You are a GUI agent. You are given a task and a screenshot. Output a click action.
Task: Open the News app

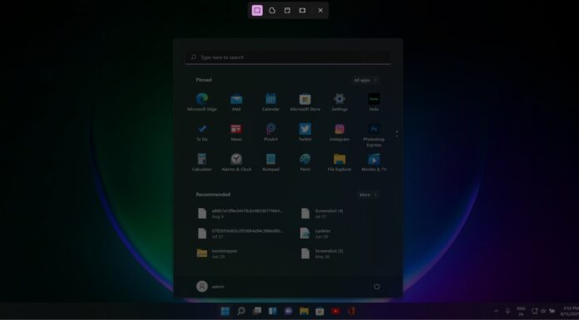click(236, 132)
